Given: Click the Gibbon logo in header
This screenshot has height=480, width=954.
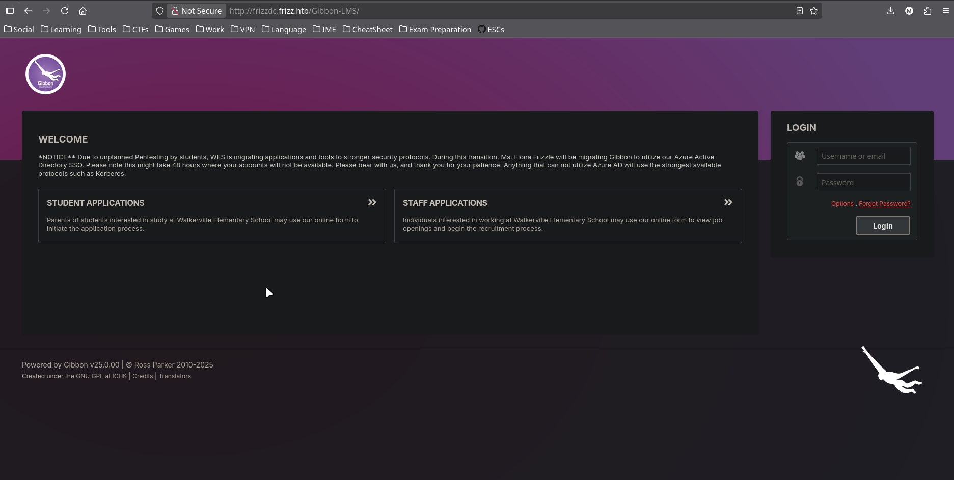Looking at the screenshot, I should tap(46, 74).
